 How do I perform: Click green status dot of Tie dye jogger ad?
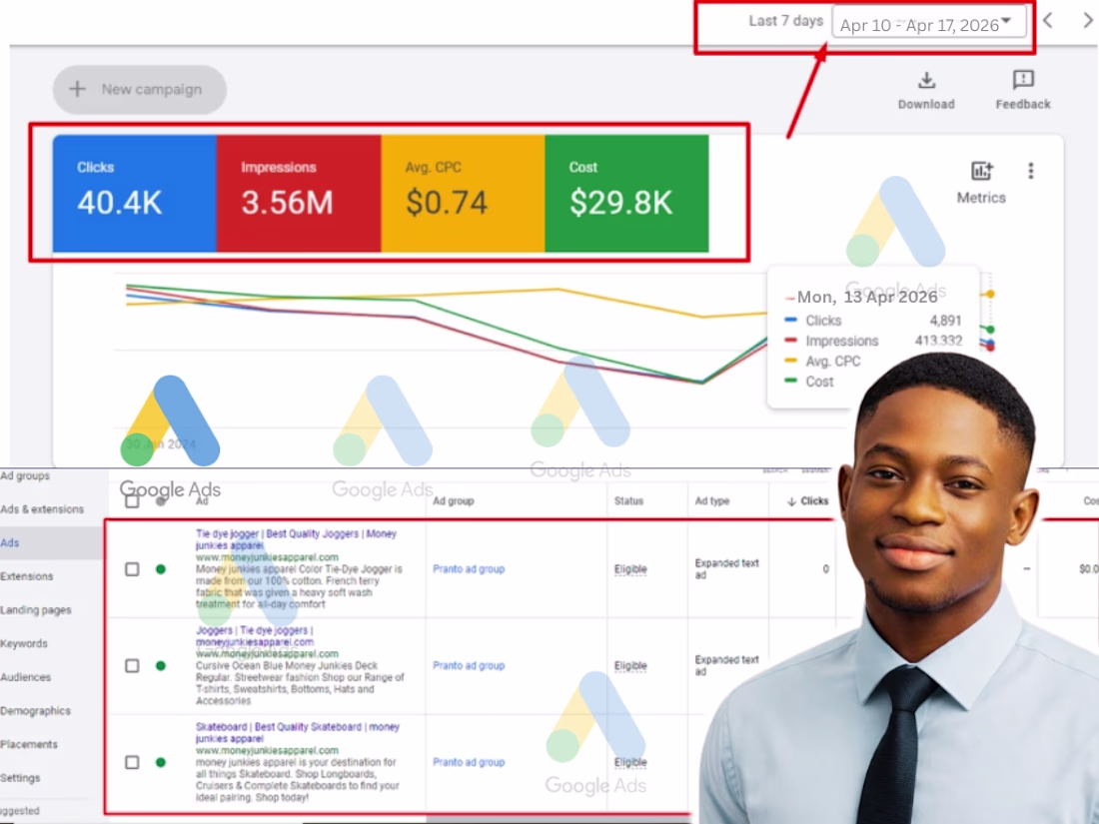tap(161, 569)
